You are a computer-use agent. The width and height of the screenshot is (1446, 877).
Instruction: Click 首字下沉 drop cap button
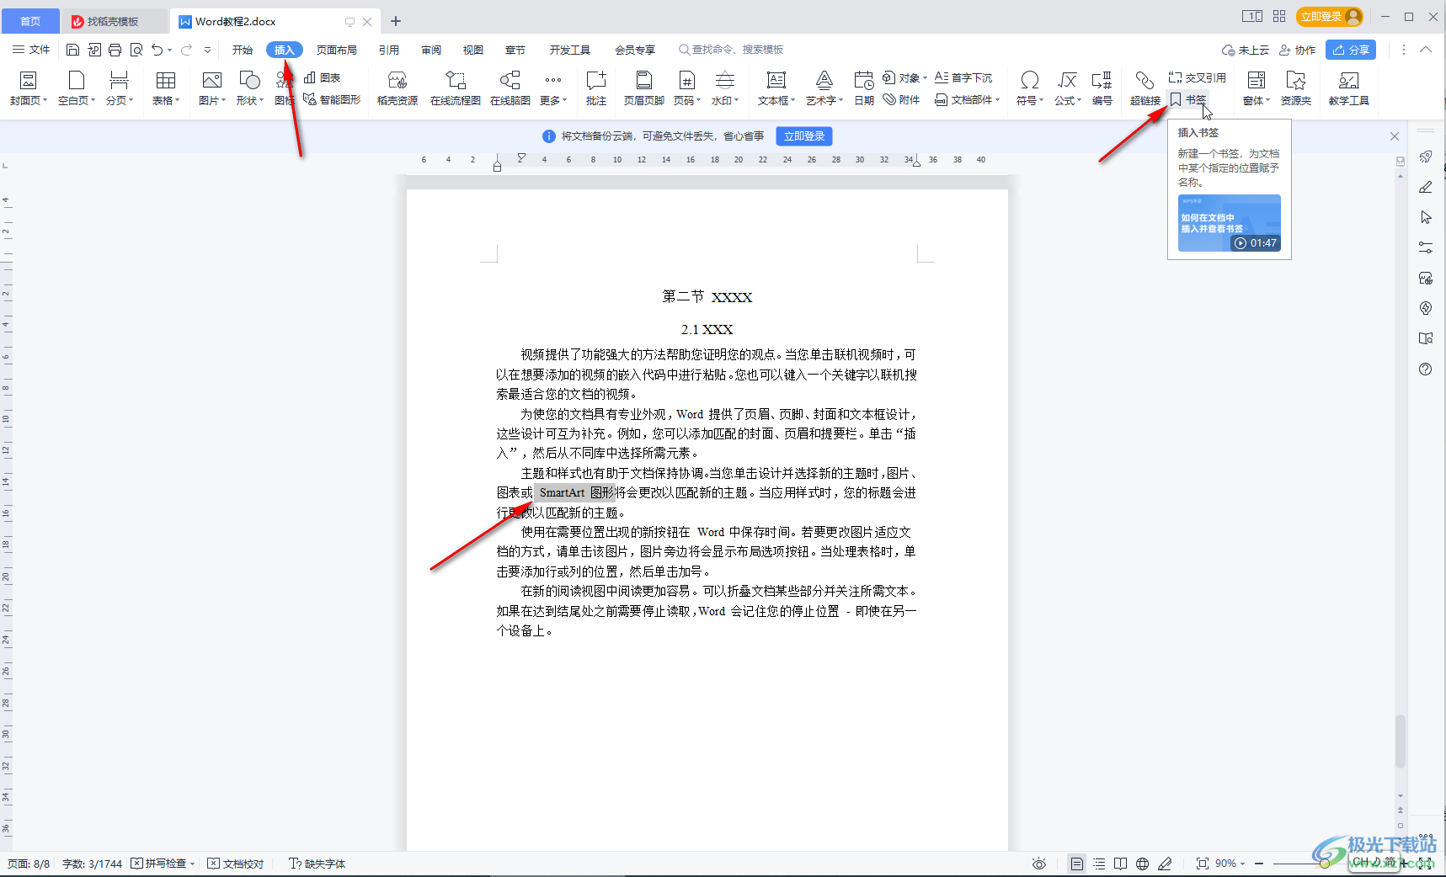[x=964, y=77]
